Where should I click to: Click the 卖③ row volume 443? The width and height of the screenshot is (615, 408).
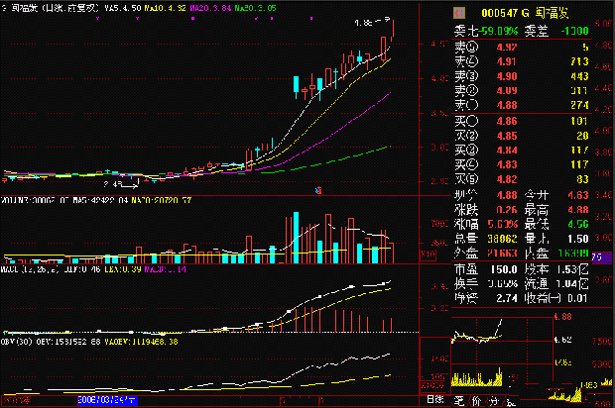[x=579, y=76]
